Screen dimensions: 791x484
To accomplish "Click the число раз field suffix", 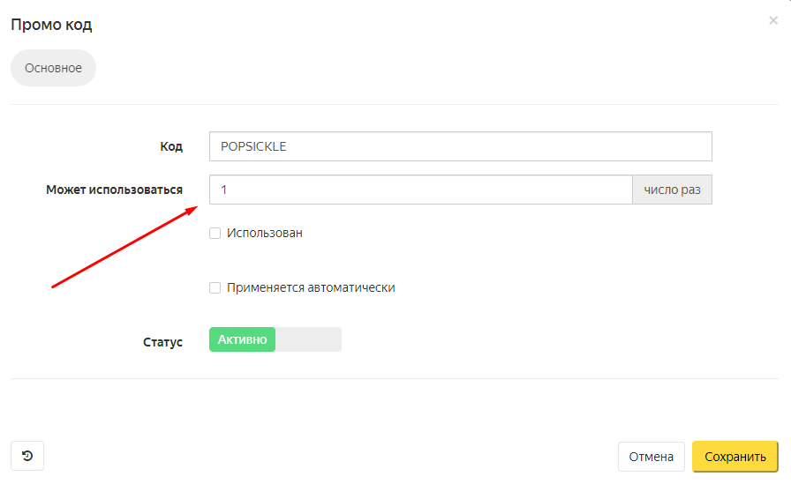I will click(x=672, y=190).
